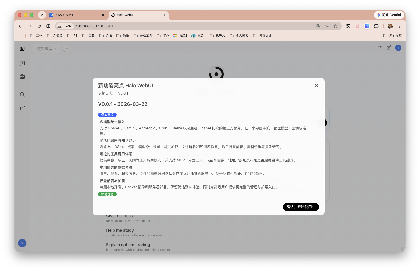The width and height of the screenshot is (420, 271).
Task: Click the 体验优化 green badge
Action: 107,194
